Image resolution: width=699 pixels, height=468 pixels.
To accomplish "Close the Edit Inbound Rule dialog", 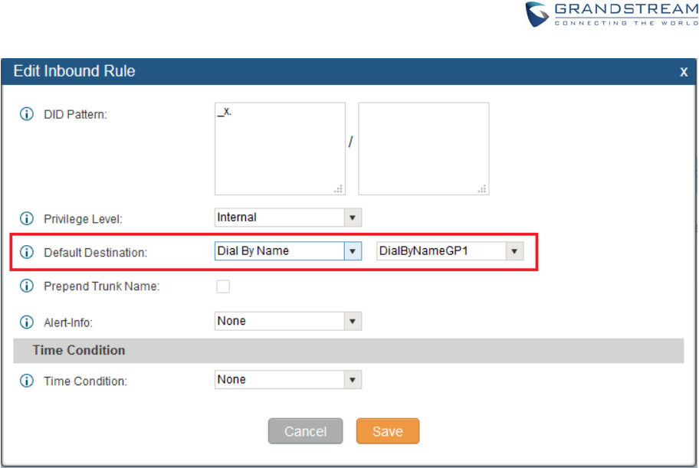I will pos(684,72).
